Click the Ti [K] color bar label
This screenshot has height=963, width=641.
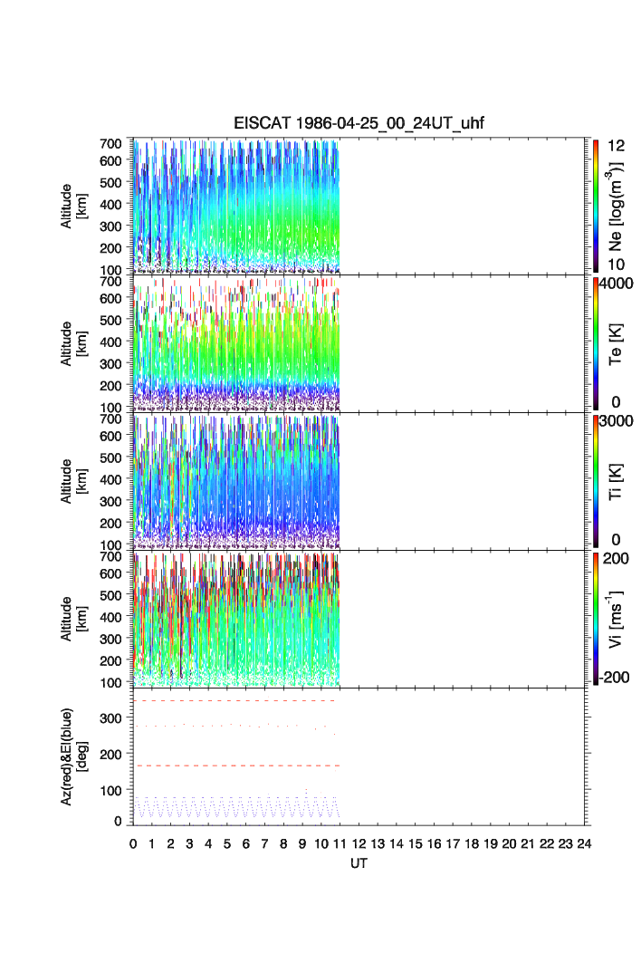click(x=616, y=482)
